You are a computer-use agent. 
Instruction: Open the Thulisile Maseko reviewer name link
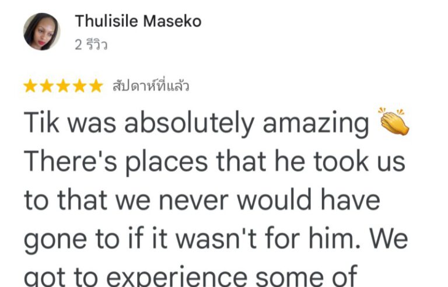[x=138, y=22]
